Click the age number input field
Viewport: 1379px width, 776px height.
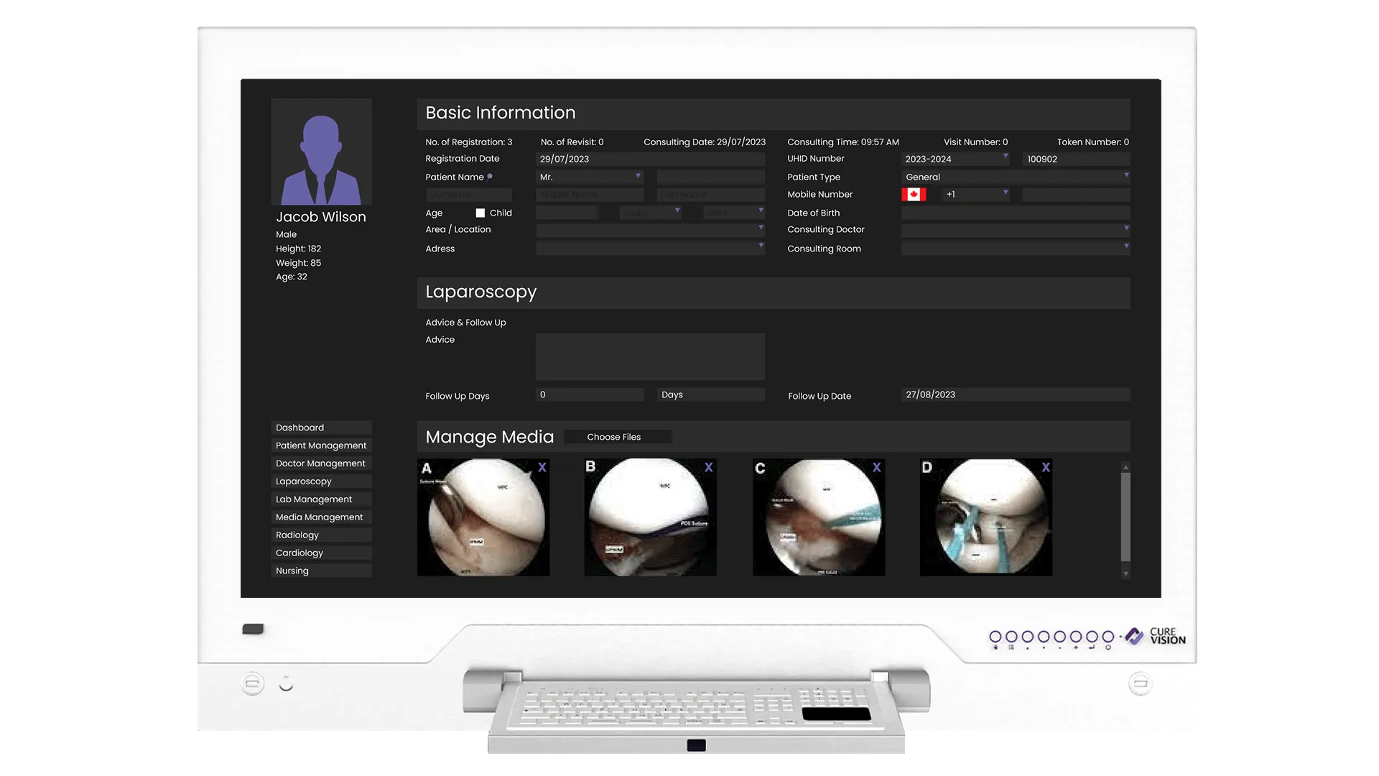click(567, 213)
